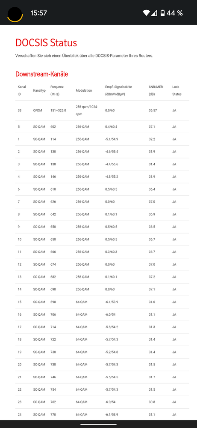This screenshot has height=428, width=197.
Task: Select channel 15 row at 698 MHz
Action: point(102,302)
